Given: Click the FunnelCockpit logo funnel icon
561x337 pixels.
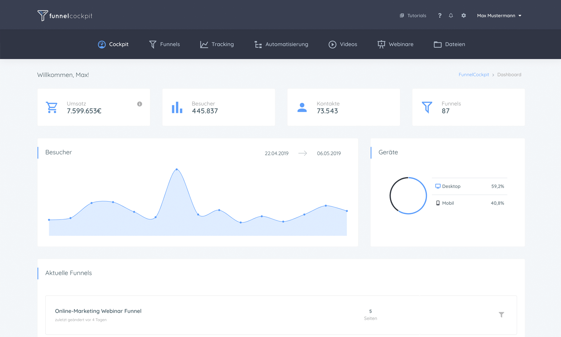Looking at the screenshot, I should 42,15.
